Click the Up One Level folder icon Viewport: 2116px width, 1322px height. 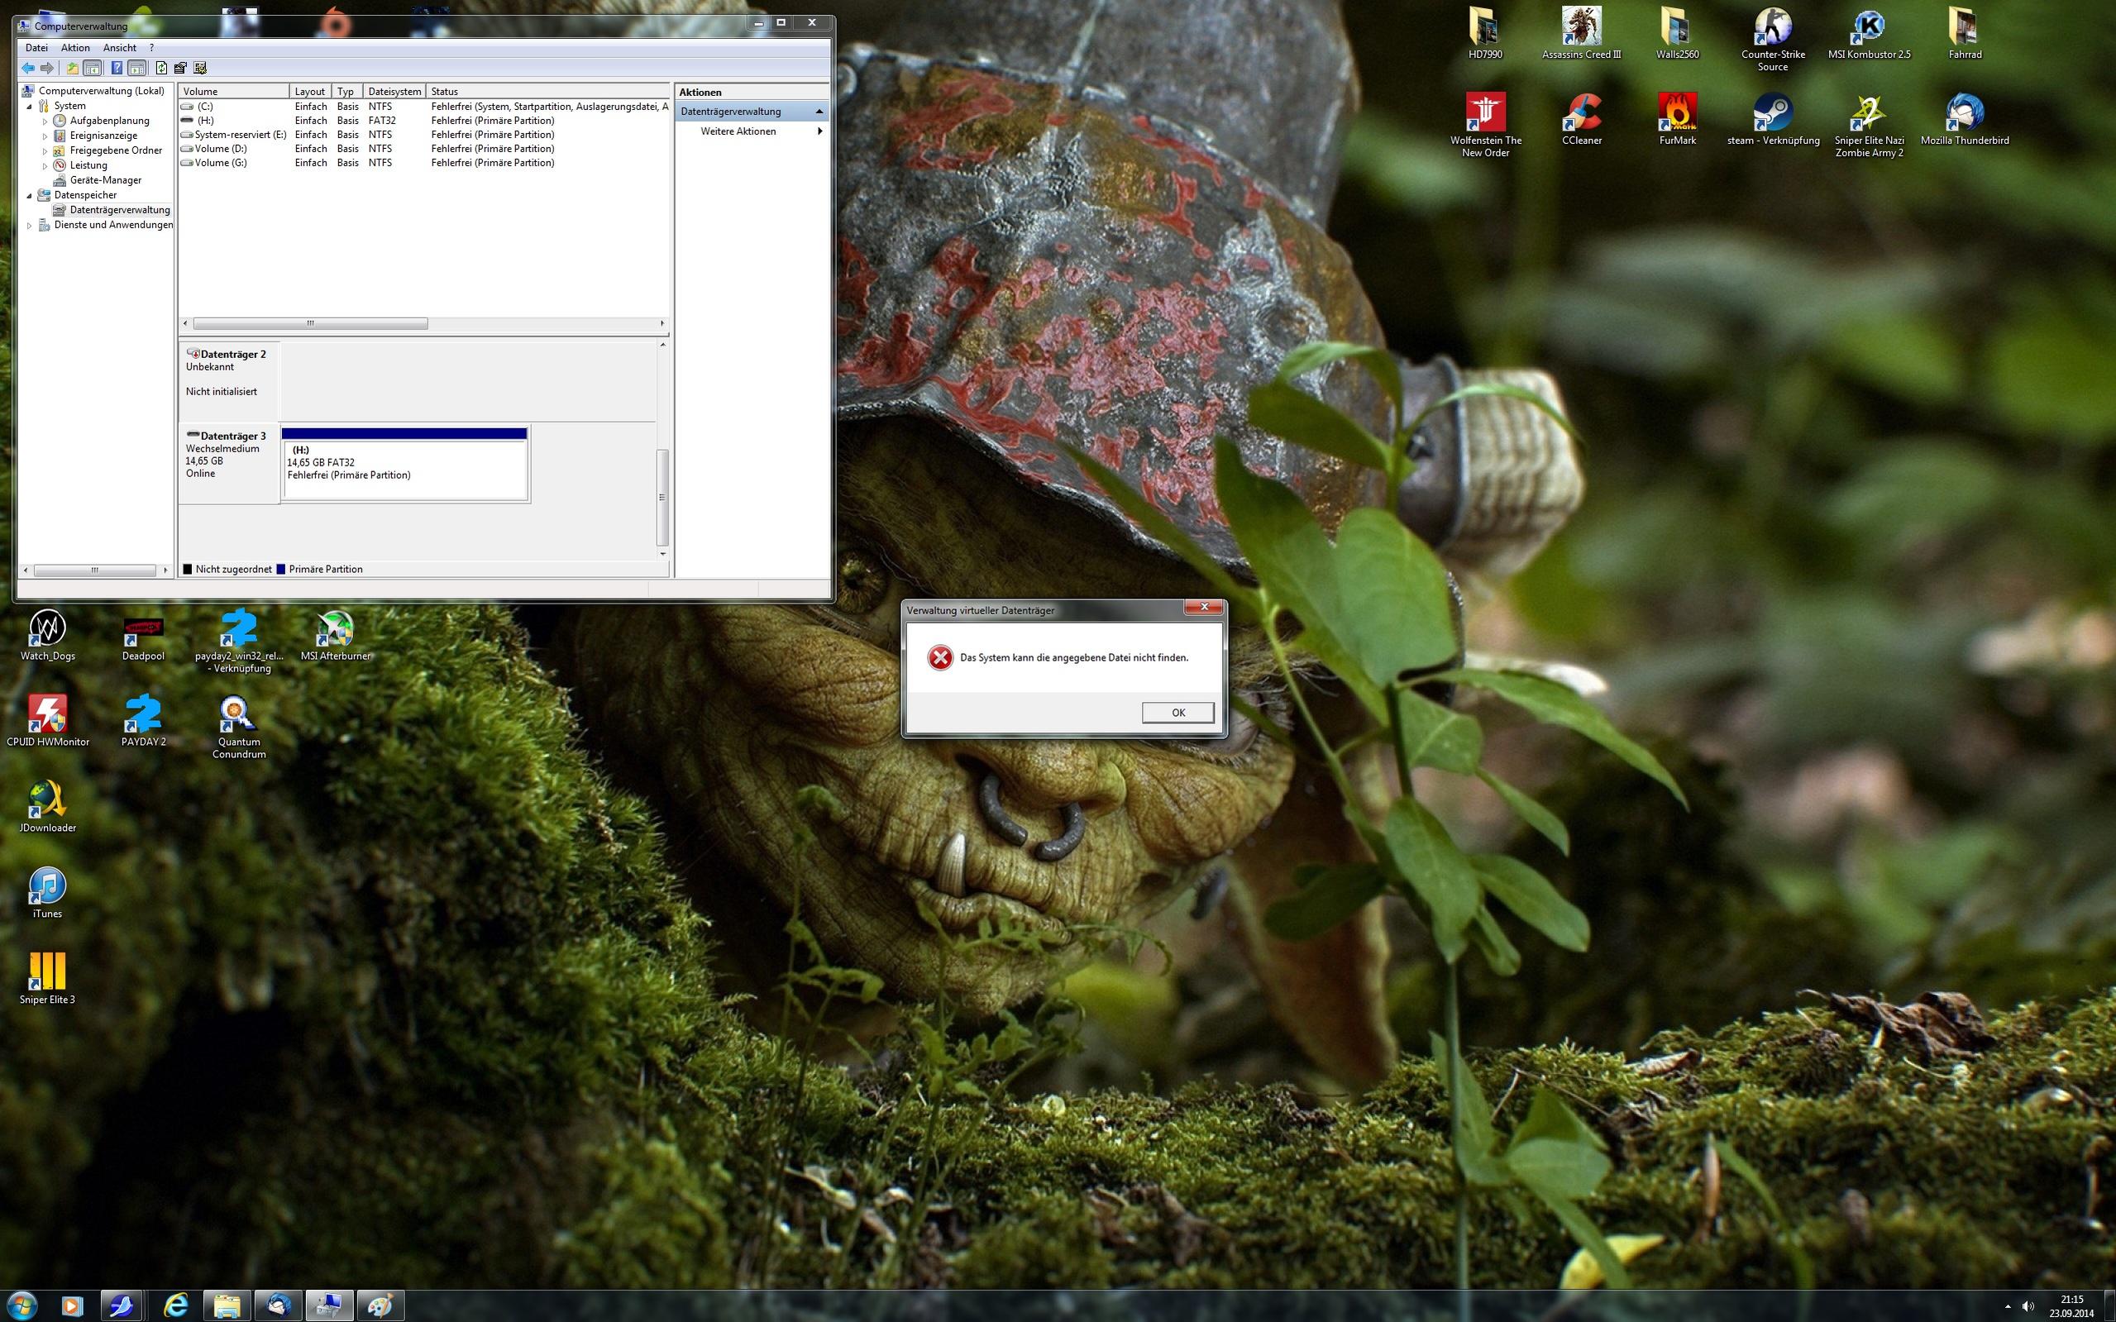73,68
